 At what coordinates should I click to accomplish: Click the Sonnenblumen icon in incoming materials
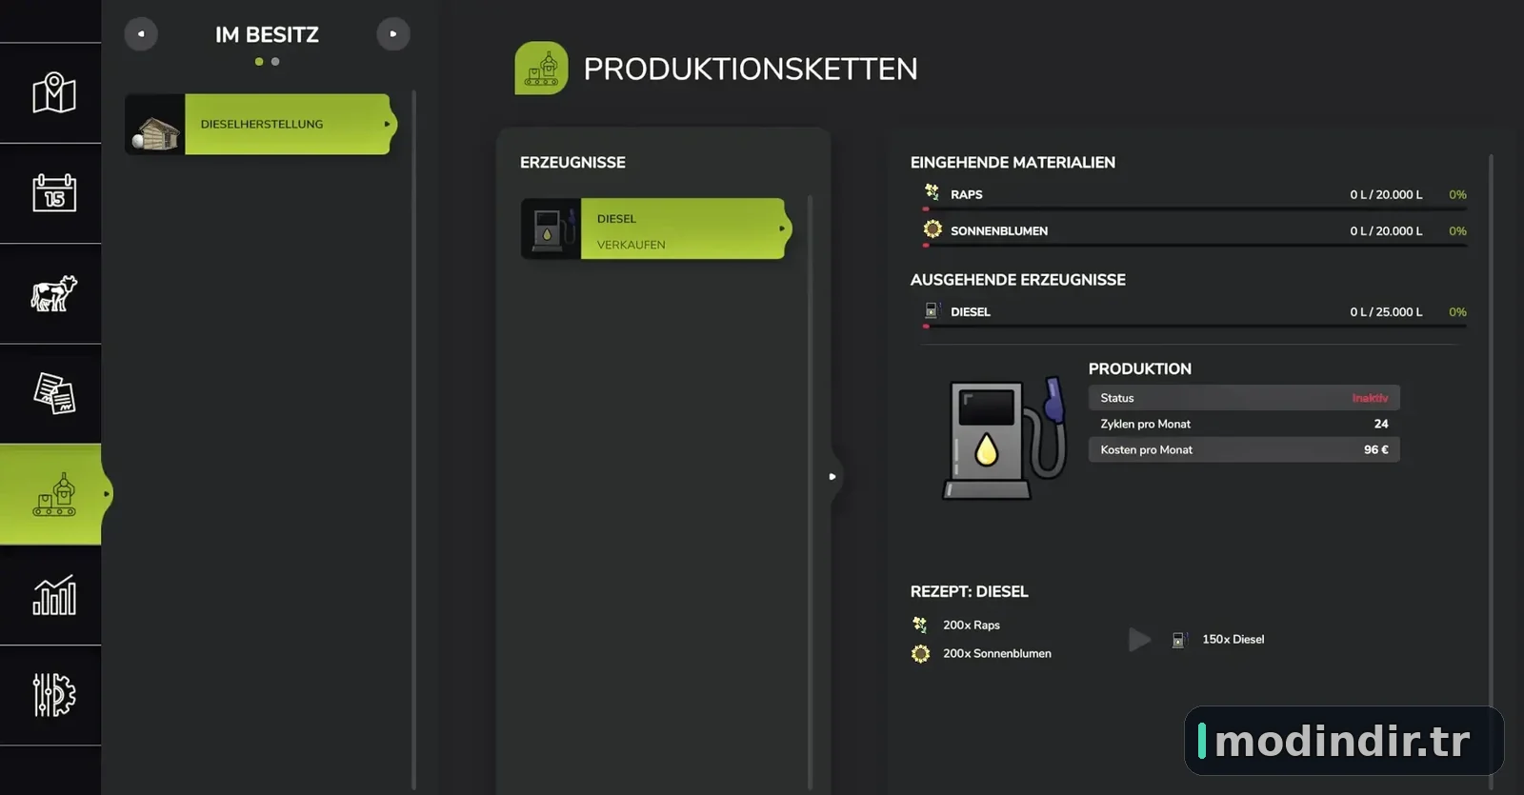coord(932,229)
